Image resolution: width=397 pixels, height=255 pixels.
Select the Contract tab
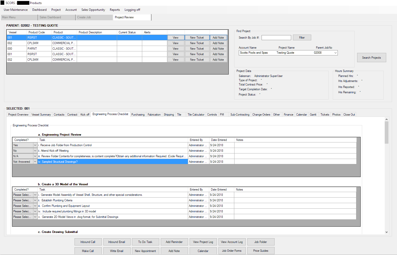(x=72, y=115)
